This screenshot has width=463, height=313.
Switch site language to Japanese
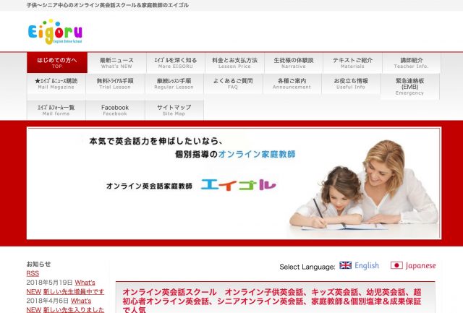click(x=420, y=265)
